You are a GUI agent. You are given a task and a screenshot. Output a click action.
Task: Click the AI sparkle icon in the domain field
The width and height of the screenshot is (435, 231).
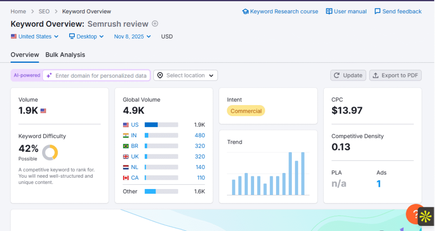[x=49, y=75]
